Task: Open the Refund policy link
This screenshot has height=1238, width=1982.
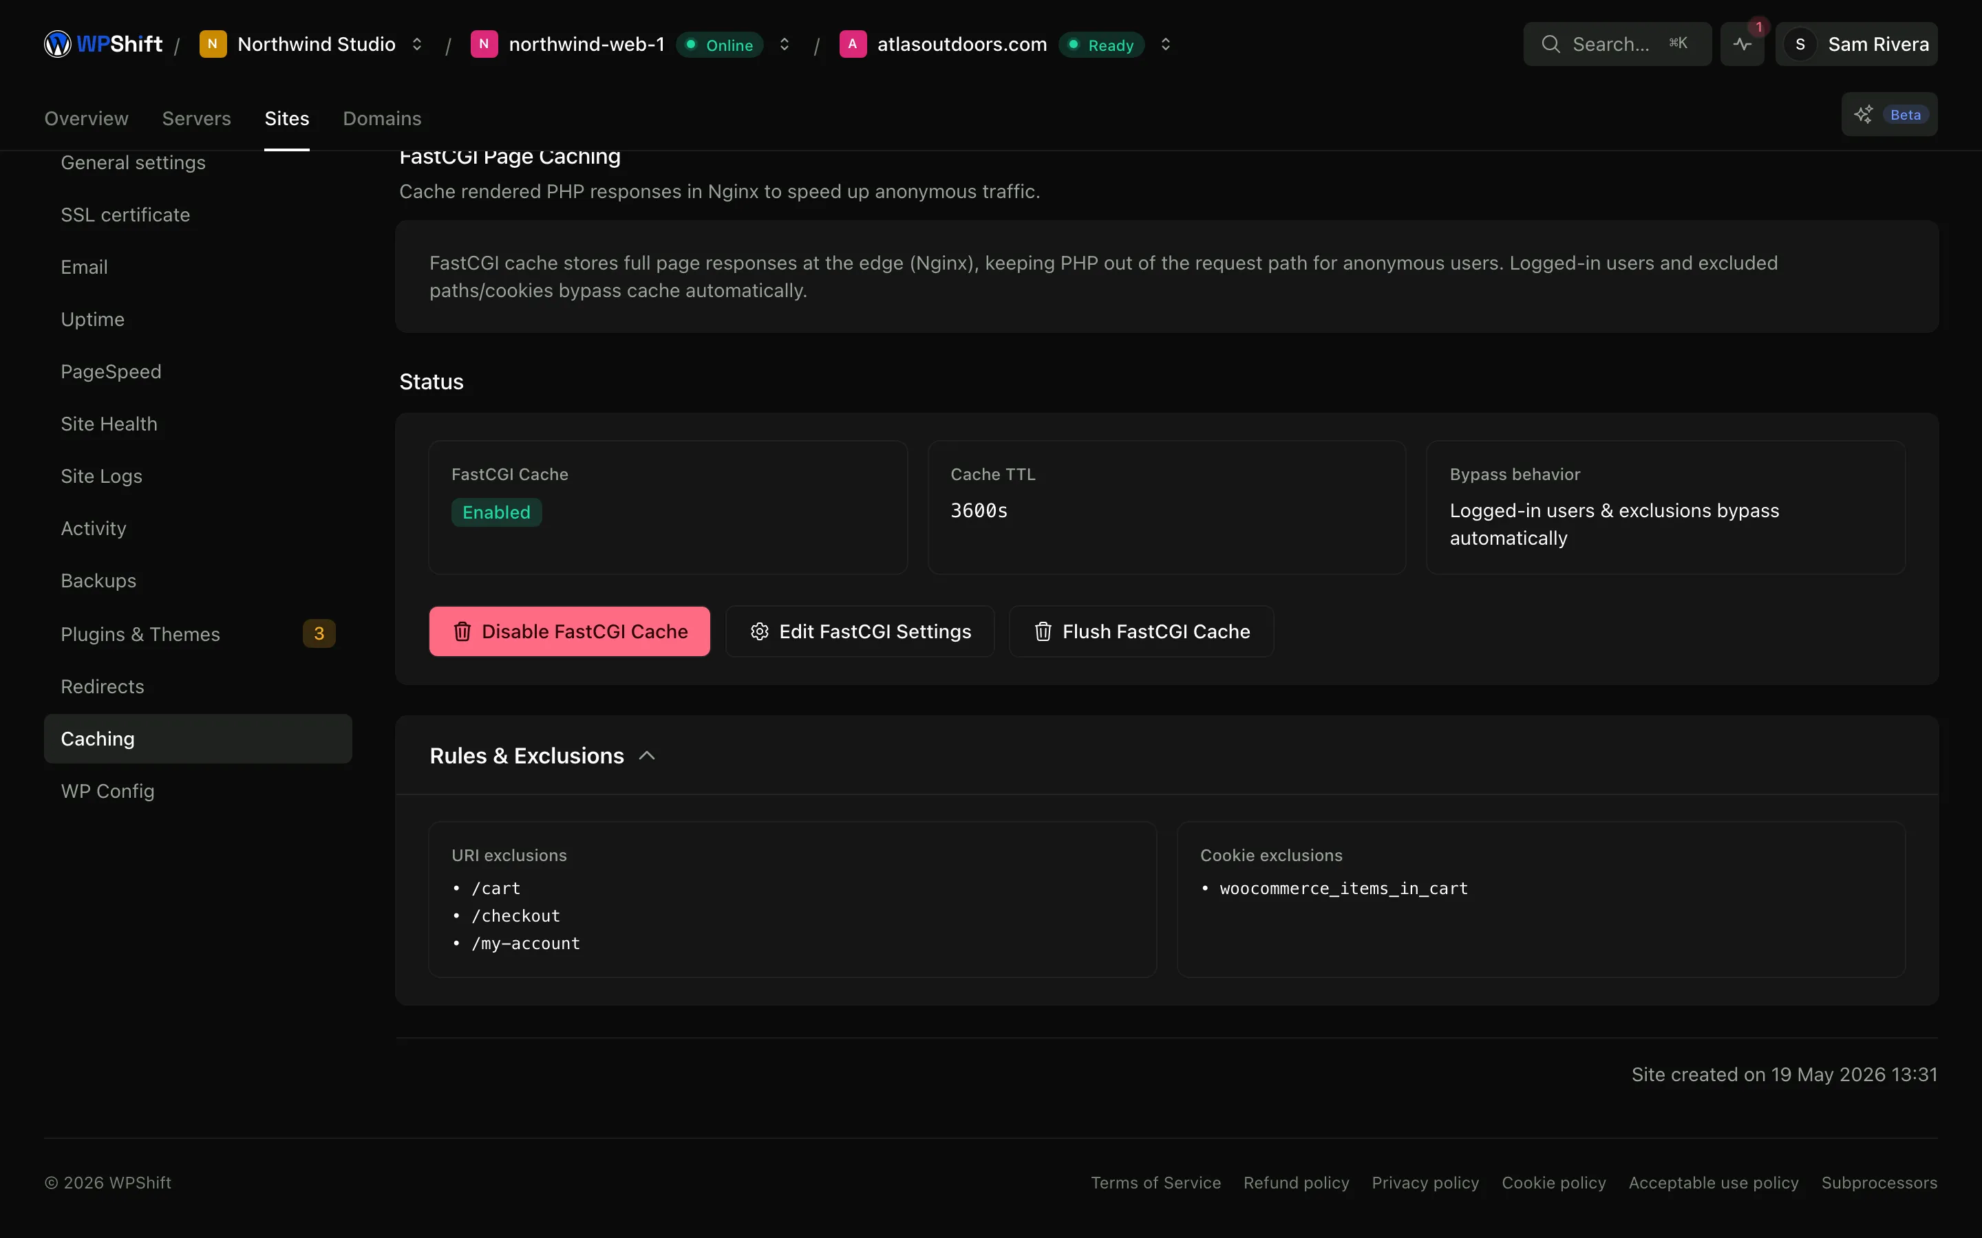Action: pos(1297,1183)
